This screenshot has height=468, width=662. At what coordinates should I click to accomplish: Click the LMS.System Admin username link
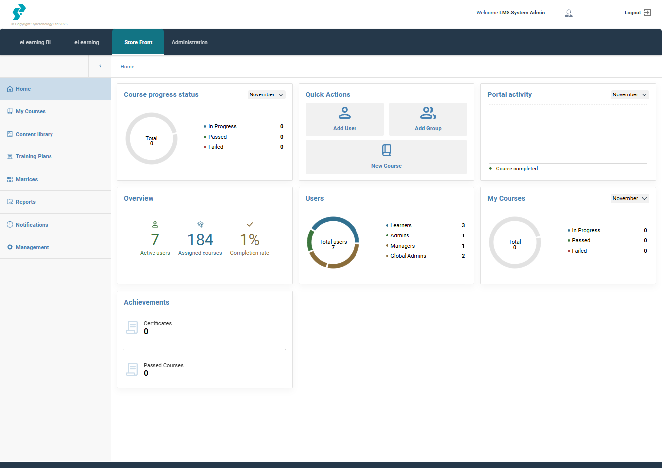[521, 13]
